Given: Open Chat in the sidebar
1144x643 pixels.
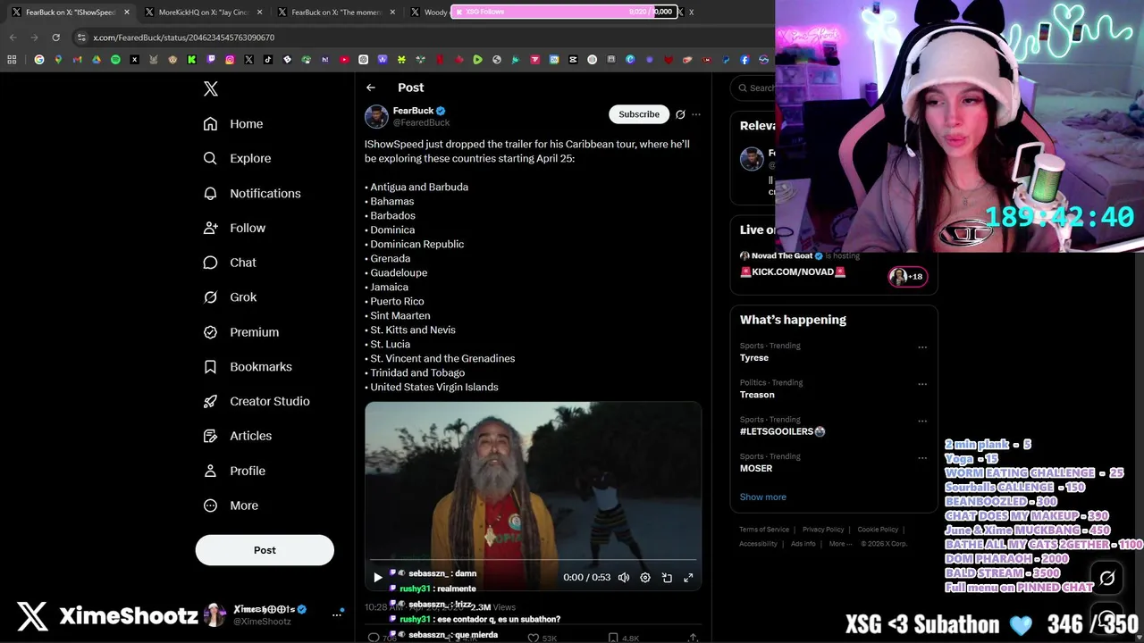Looking at the screenshot, I should pos(230,263).
